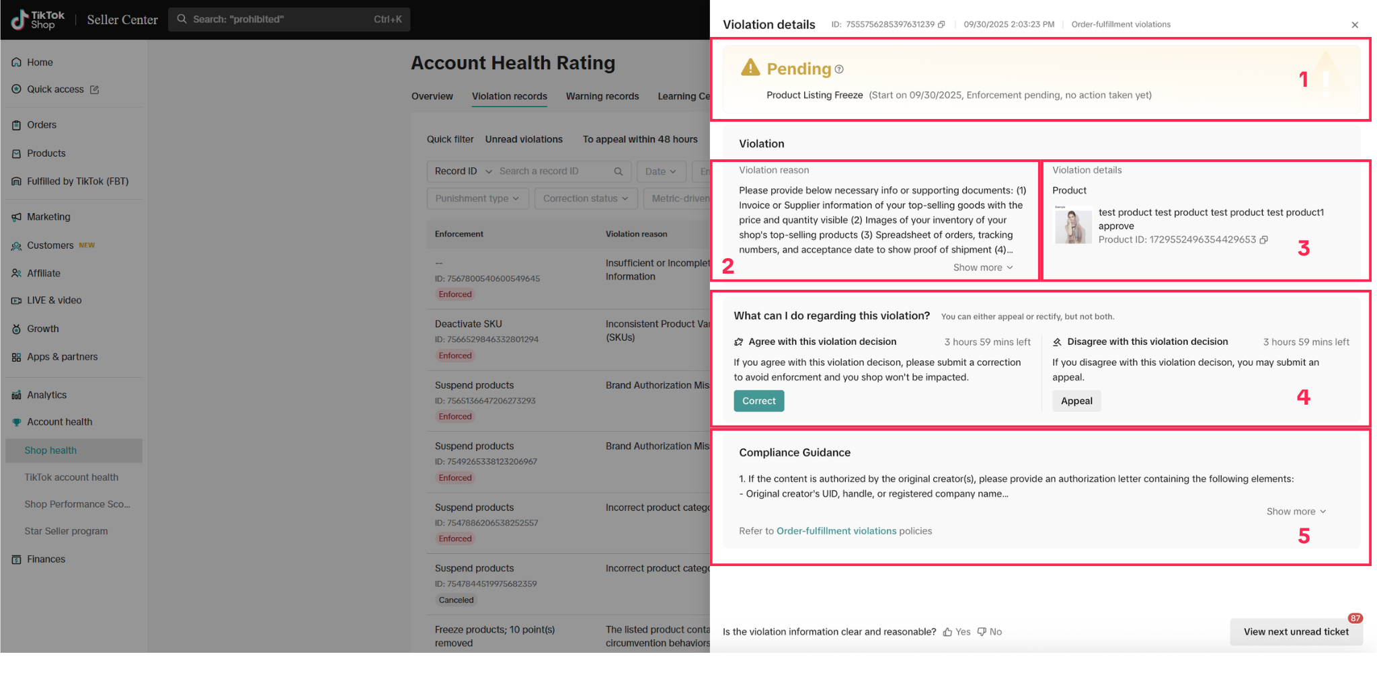Screen dimensions: 1377x683
Task: Click the TikTok Shop logo
Action: pyautogui.click(x=38, y=19)
